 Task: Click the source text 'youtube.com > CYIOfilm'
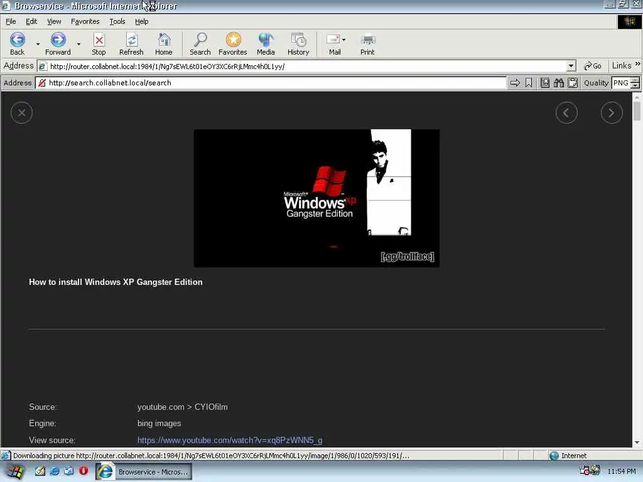click(x=183, y=407)
